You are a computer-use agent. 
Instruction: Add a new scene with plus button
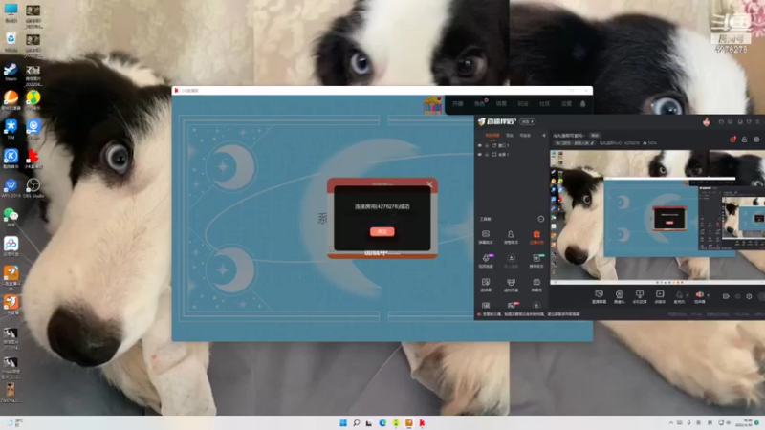pyautogui.click(x=544, y=135)
